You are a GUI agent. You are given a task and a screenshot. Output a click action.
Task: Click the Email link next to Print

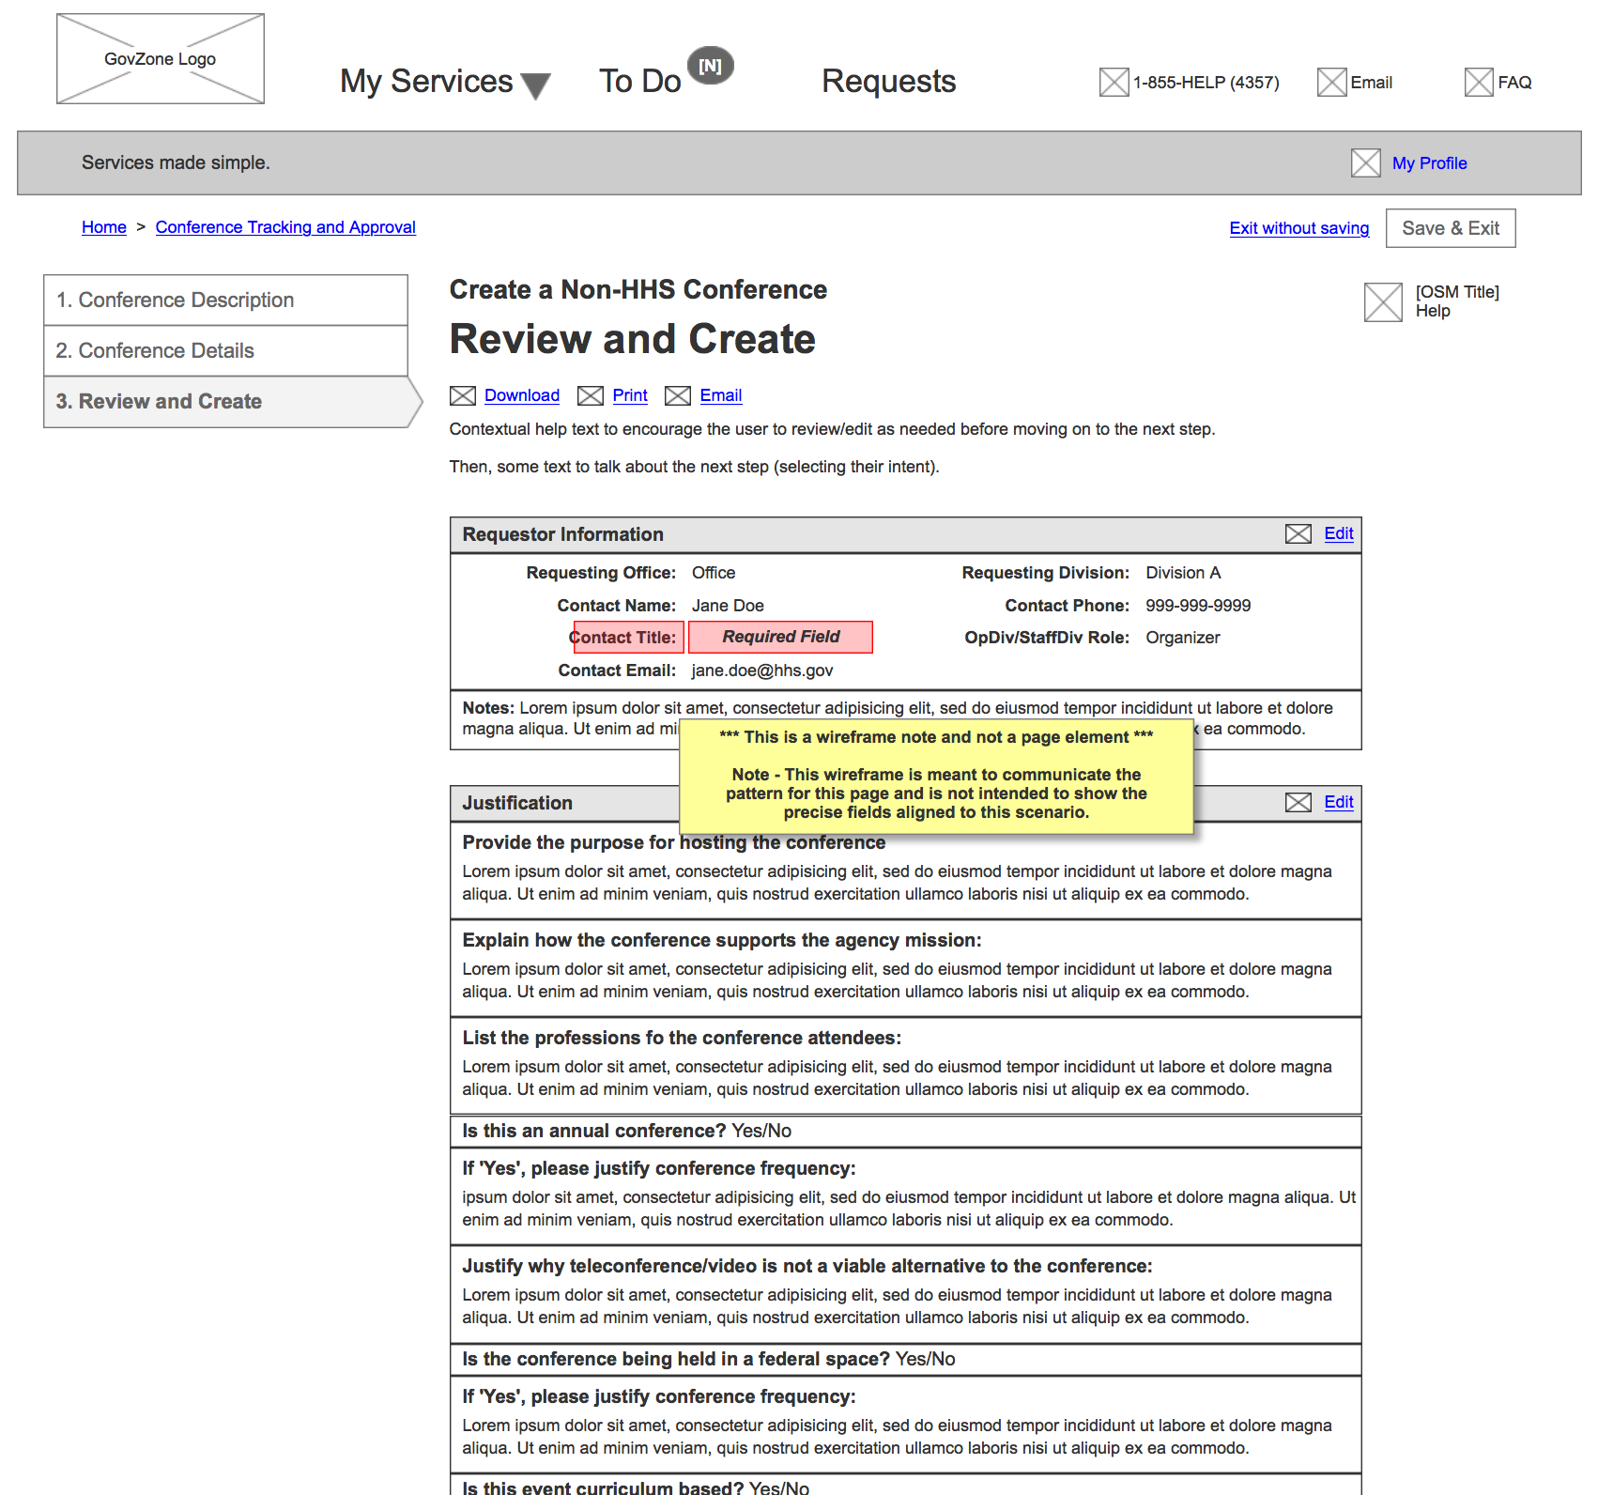coord(721,395)
